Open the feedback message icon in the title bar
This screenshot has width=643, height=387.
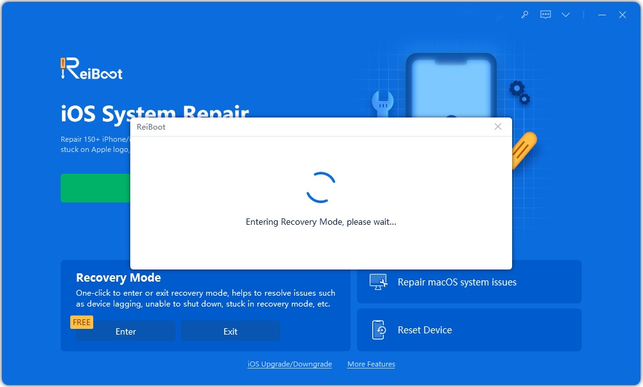click(545, 14)
